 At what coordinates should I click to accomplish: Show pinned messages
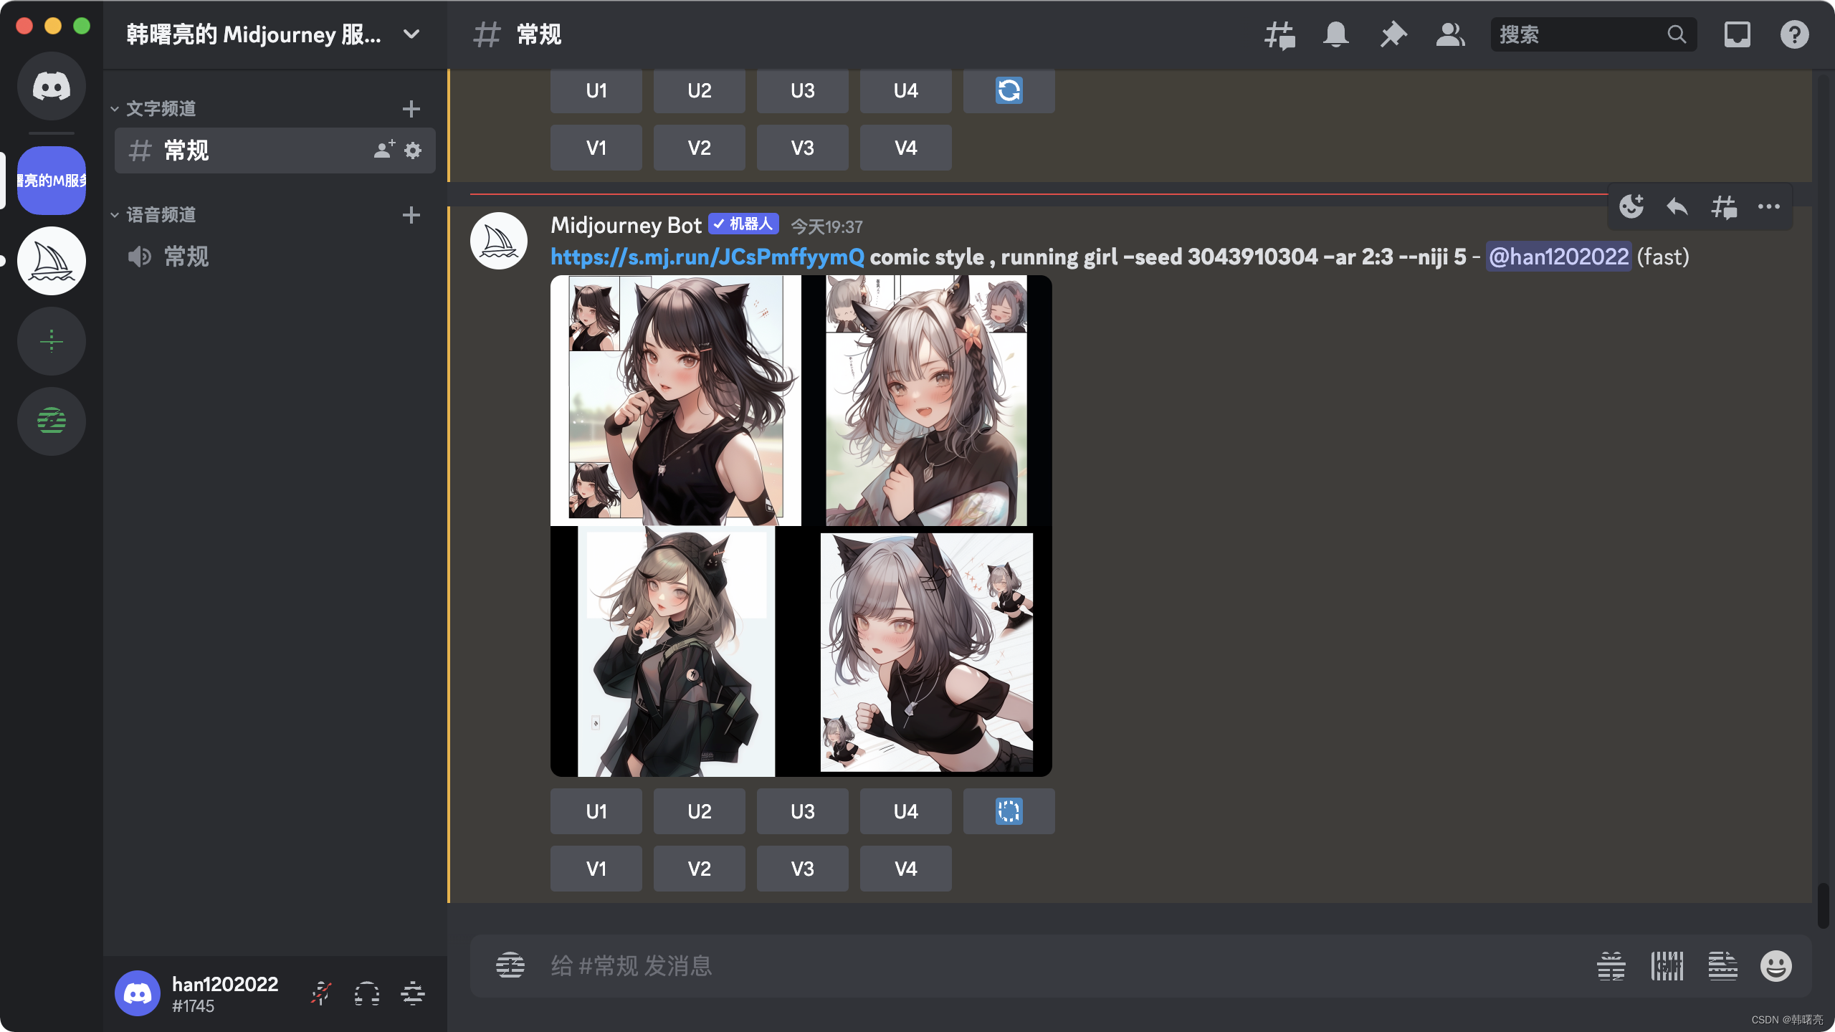tap(1393, 34)
